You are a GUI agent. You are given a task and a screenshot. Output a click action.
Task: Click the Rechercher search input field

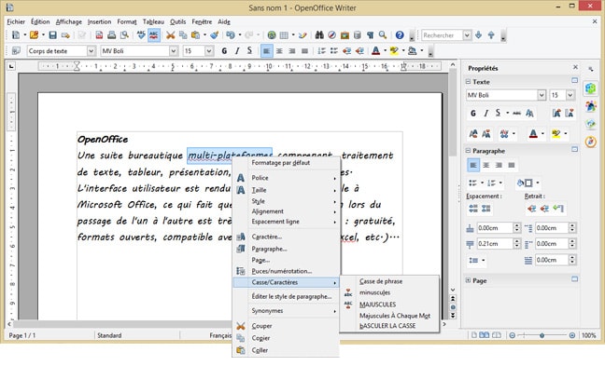[x=442, y=35]
